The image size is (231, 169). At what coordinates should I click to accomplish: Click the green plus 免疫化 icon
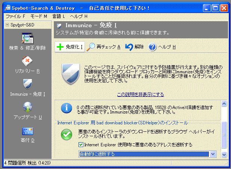click(60, 47)
